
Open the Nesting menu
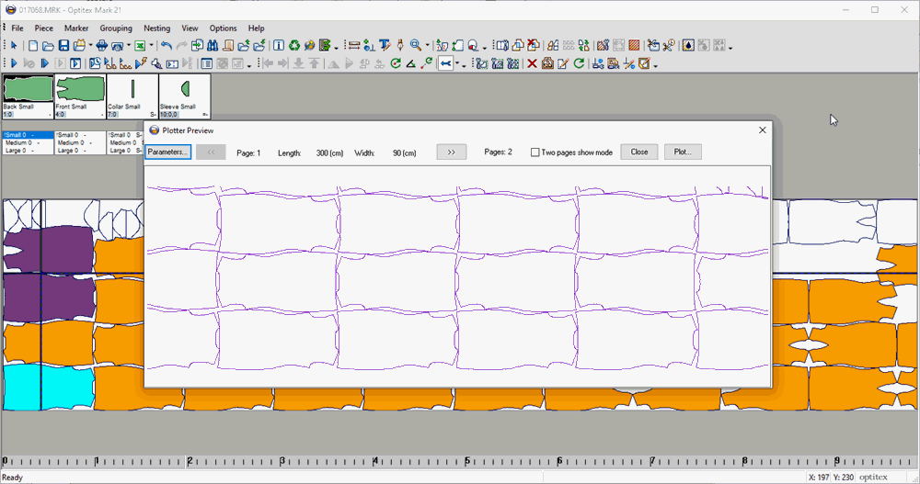[156, 28]
